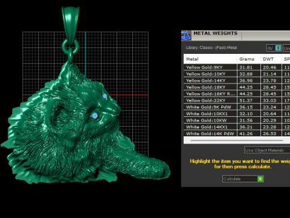Viewport: 290px width, 218px height.
Task: Sort by the Grams column header
Action: pos(248,59)
